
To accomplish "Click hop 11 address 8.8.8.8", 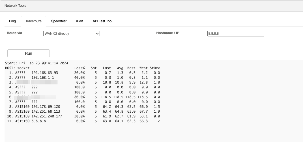I will pyautogui.click(x=39, y=121).
